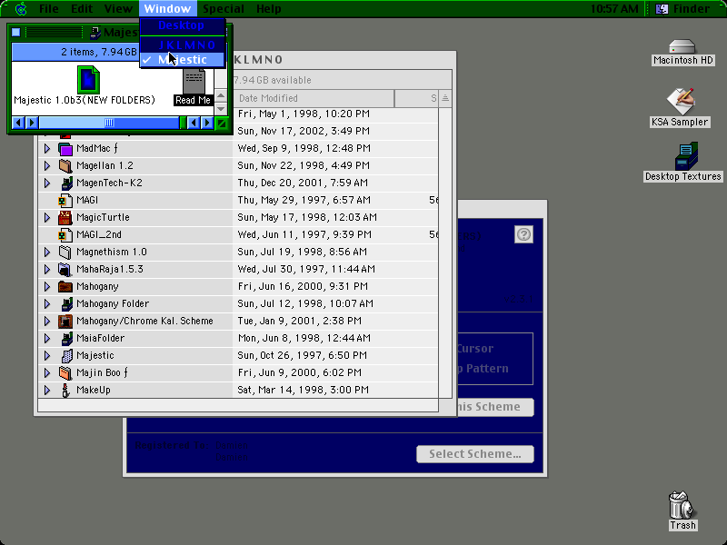
Task: Toggle the sort order button beside the column headers
Action: tap(445, 98)
